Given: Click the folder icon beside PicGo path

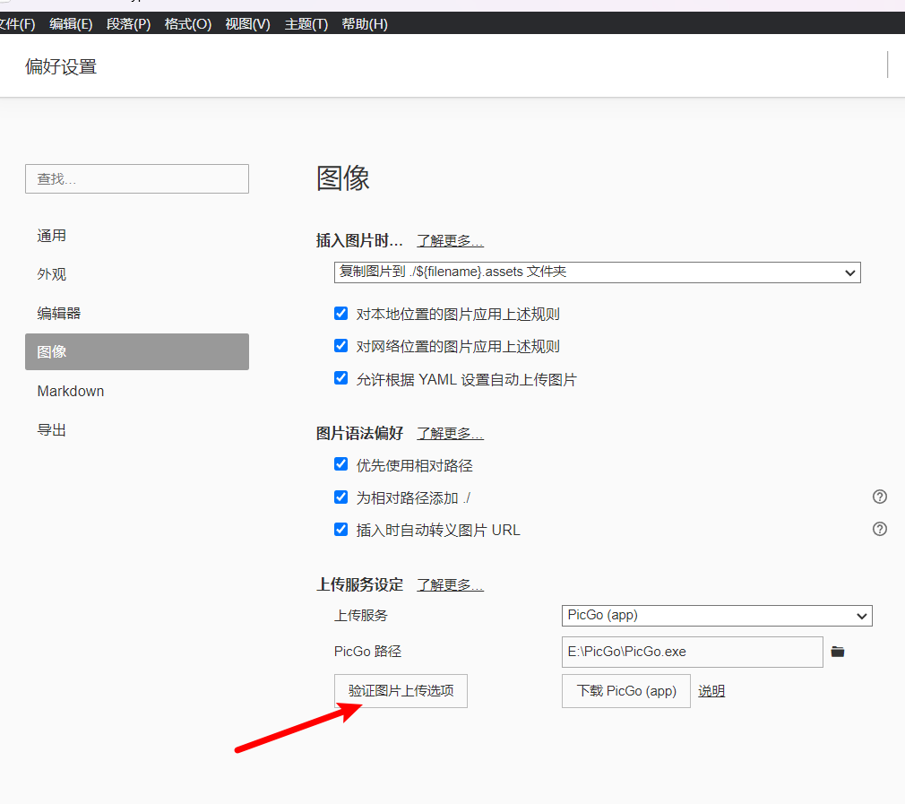Looking at the screenshot, I should (x=838, y=652).
